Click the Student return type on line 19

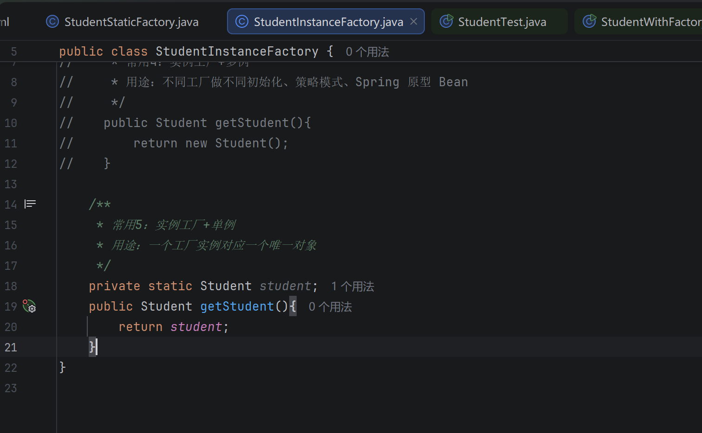coord(167,306)
